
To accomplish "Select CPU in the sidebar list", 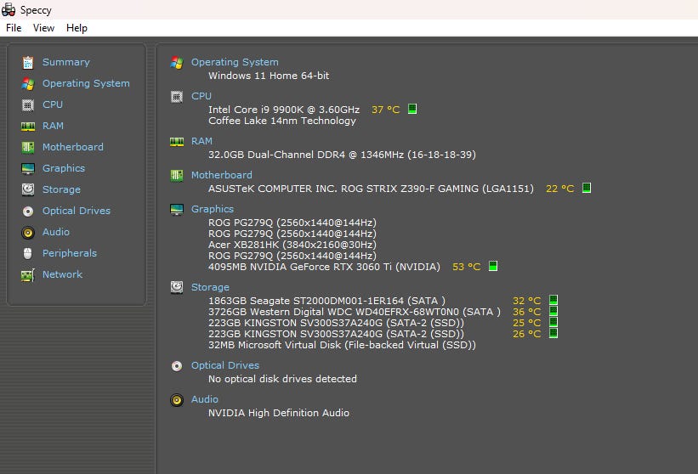I will tap(53, 104).
